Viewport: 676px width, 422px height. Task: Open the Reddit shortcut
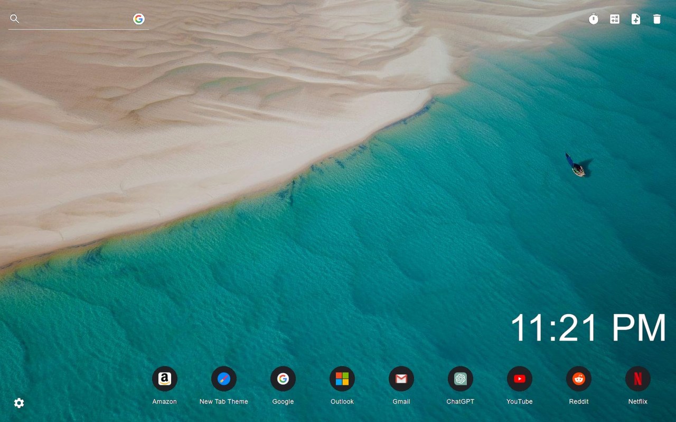click(578, 378)
